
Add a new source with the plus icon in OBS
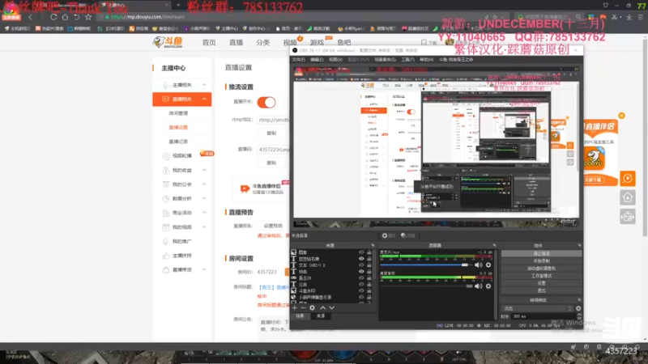tap(295, 308)
